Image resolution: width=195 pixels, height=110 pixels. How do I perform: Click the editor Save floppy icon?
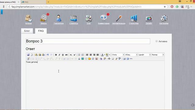[28, 55]
